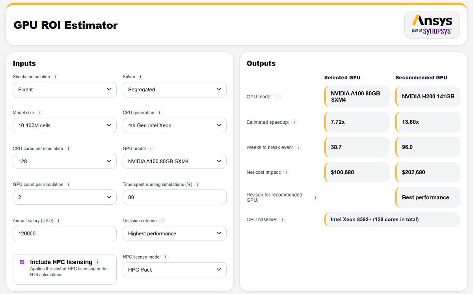Click the 7.72x estimated speedup value
Viewport: 473px width, 294px height.
[x=357, y=122]
